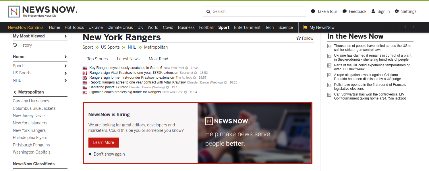Click the Search input field
This screenshot has width=429, height=171.
254,12
